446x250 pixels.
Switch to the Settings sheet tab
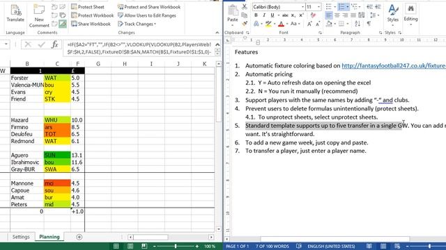coord(21,237)
